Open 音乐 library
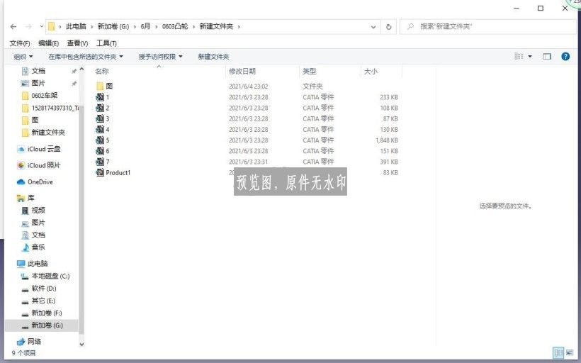Viewport: 581px width, 363px height. 33,247
